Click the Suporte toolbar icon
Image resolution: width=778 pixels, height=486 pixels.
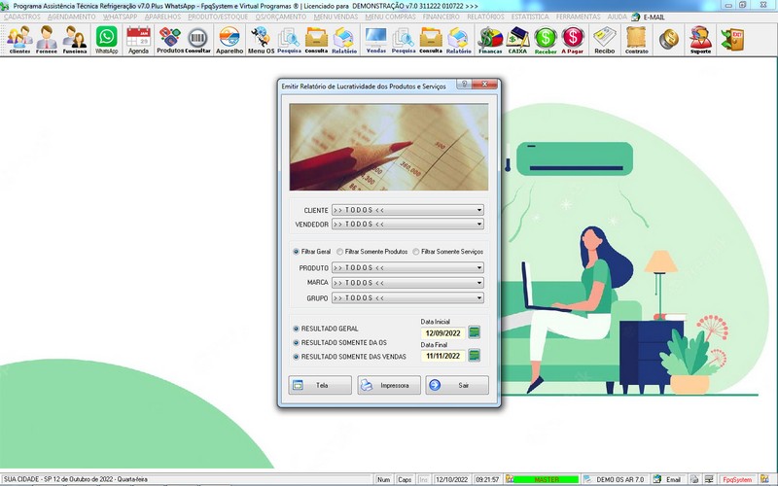pyautogui.click(x=700, y=39)
